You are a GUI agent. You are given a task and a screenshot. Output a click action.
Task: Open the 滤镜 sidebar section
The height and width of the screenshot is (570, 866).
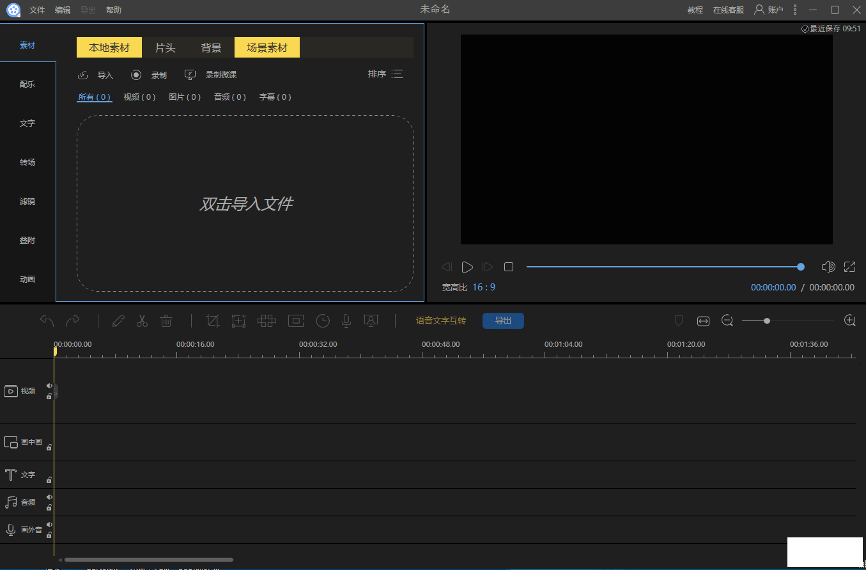coord(27,202)
